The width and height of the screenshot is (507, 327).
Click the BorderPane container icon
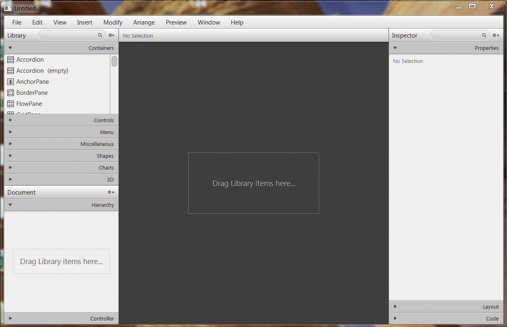(10, 92)
